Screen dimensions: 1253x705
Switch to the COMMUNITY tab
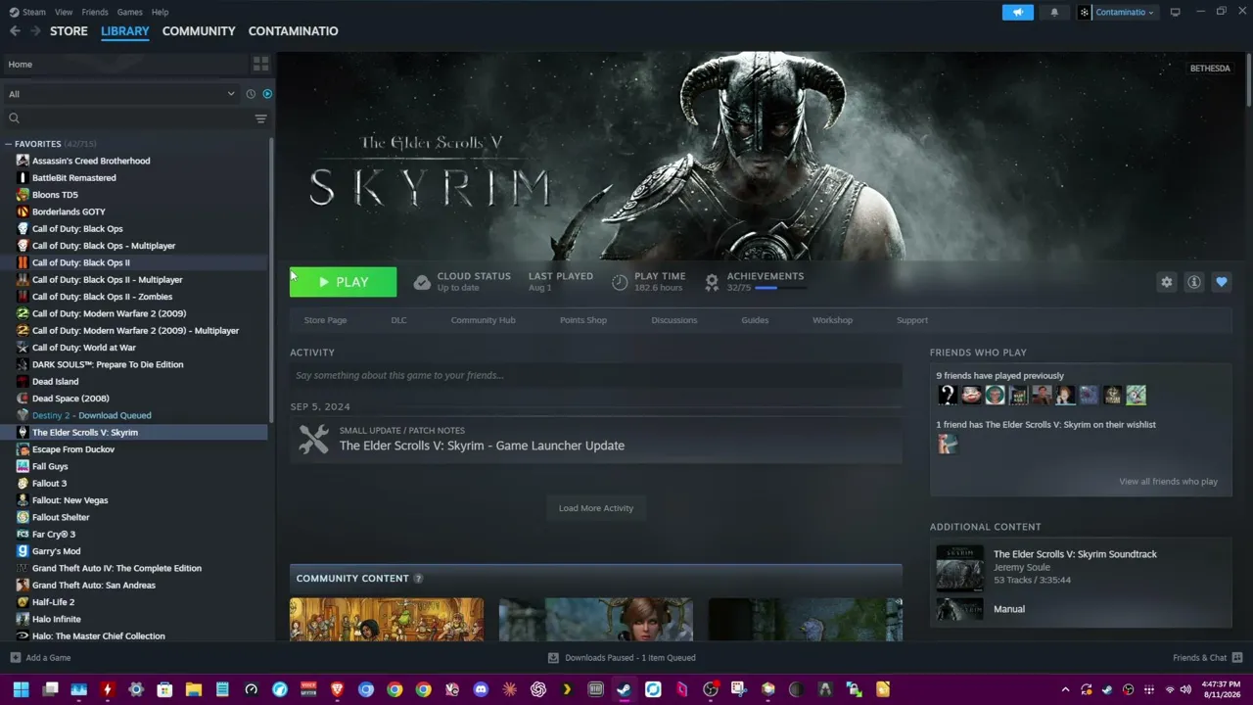point(199,31)
